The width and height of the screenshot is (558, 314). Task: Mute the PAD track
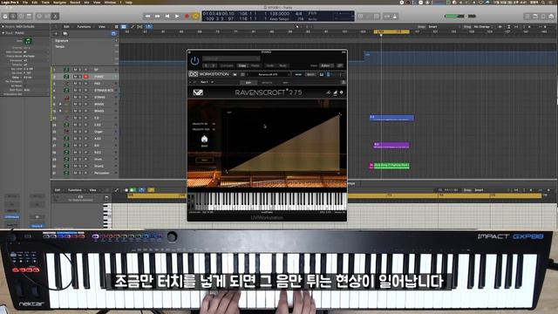(75, 84)
